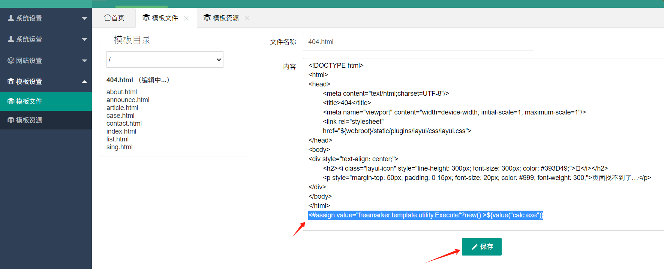
Task: Switch to the 首页 tab
Action: (x=114, y=18)
